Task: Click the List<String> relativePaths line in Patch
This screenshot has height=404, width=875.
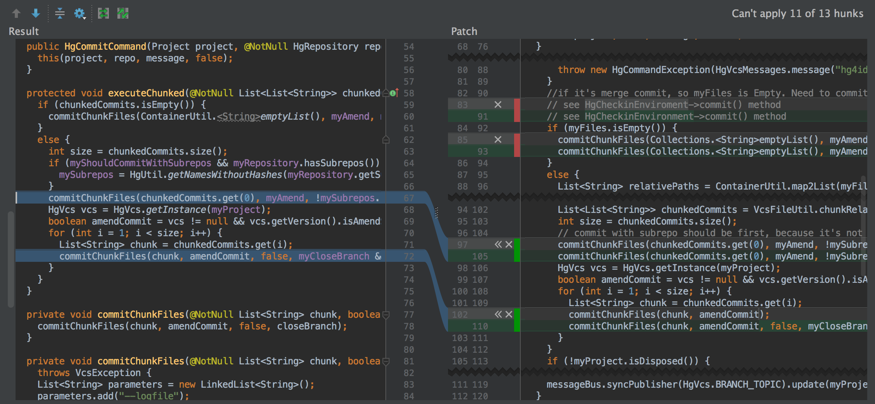Action: (712, 186)
